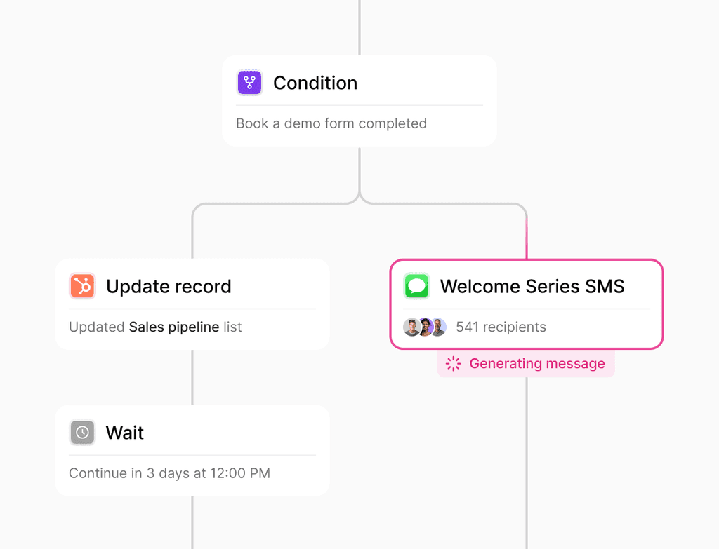Viewport: 719px width, 549px height.
Task: Select the Wait step card
Action: click(x=192, y=451)
